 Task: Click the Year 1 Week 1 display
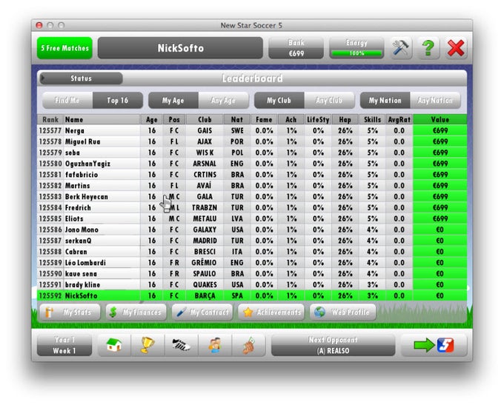pos(64,345)
